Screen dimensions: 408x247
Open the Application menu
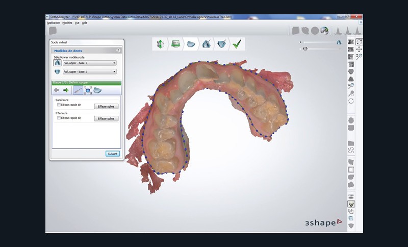(x=54, y=23)
